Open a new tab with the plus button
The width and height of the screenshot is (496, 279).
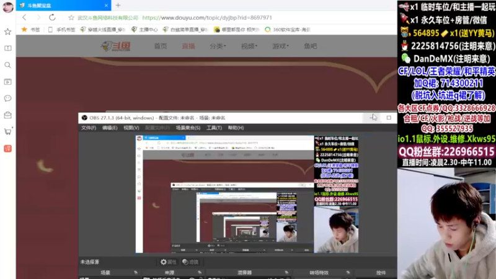[118, 6]
